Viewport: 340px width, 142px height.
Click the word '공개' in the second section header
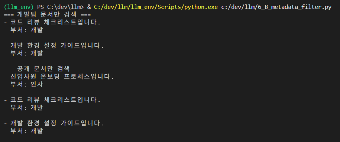(x=23, y=69)
